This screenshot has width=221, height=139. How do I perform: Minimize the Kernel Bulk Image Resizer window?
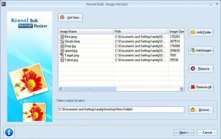click(x=211, y=4)
